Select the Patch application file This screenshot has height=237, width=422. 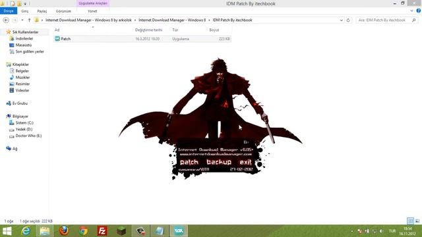pyautogui.click(x=142, y=39)
